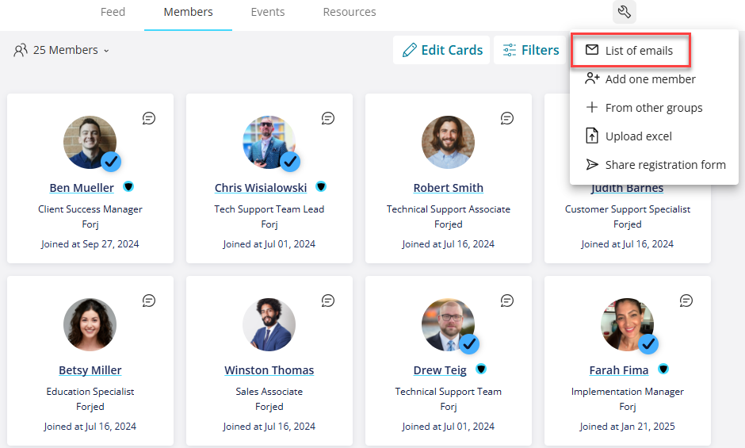Switch to the Events tab

(268, 12)
